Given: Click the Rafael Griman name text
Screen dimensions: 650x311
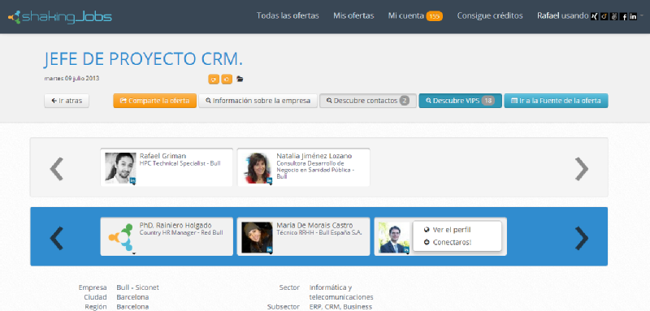Looking at the screenshot, I should pos(163,156).
